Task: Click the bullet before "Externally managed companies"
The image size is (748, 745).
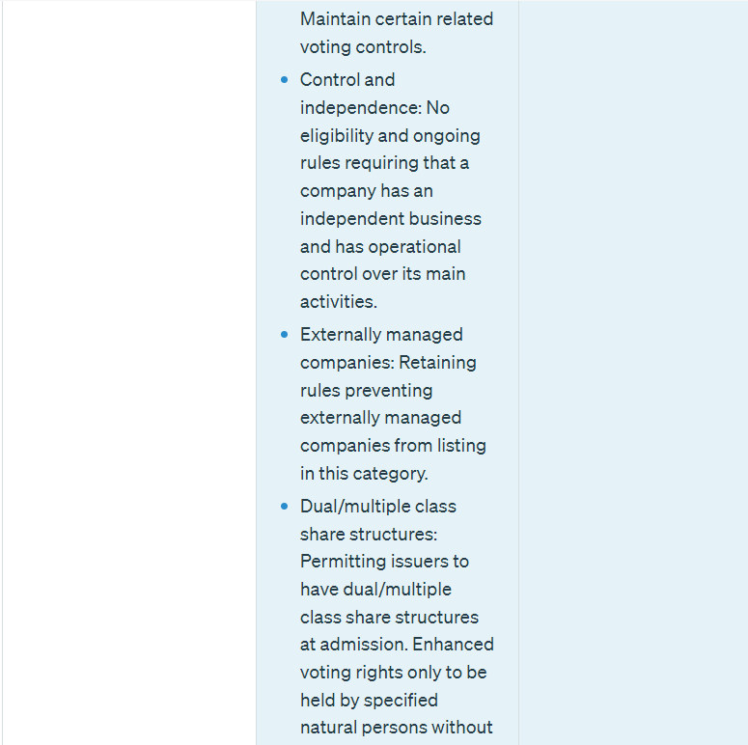Action: click(284, 335)
